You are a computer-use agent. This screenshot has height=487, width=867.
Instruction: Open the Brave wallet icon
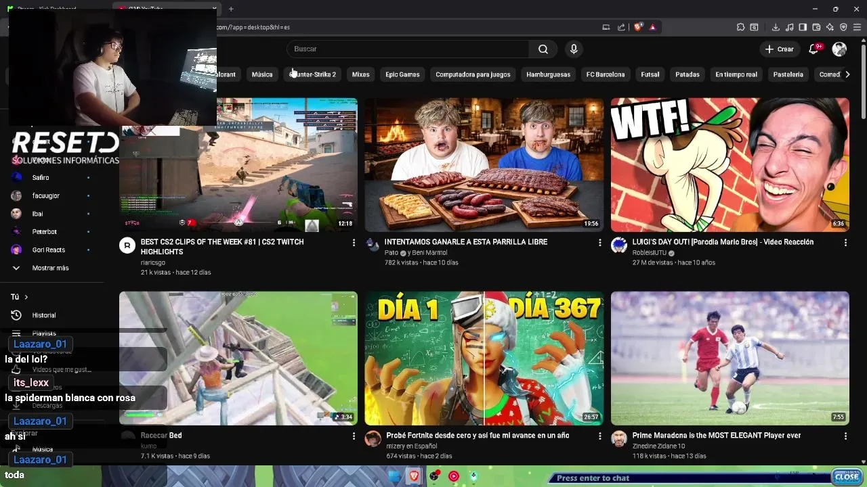point(816,27)
